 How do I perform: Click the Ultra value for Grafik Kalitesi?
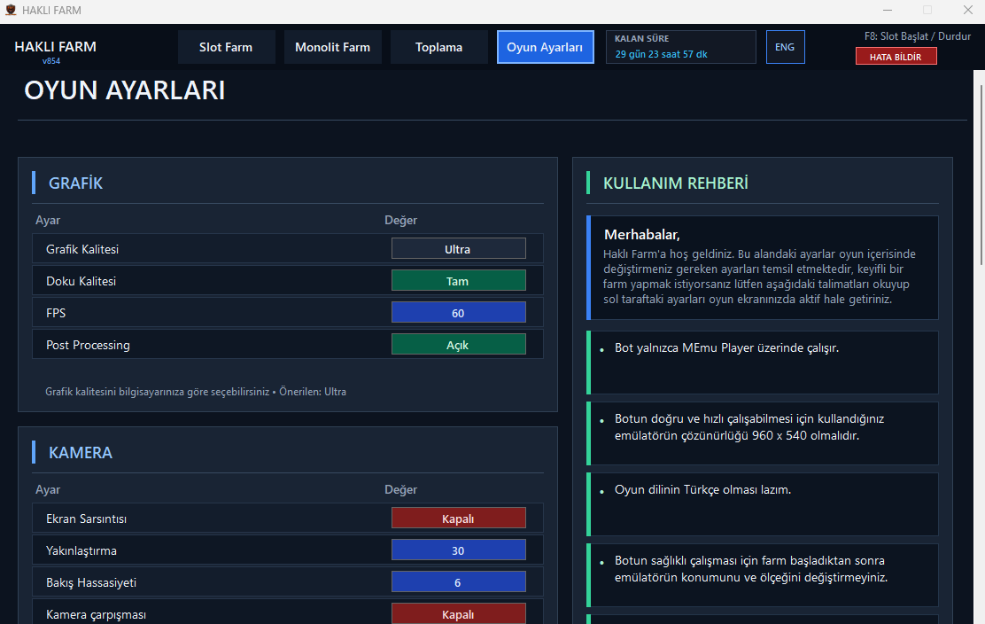459,249
